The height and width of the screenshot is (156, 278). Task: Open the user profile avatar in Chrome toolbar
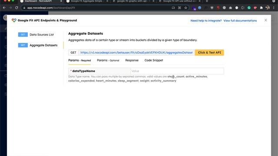(x=268, y=8)
